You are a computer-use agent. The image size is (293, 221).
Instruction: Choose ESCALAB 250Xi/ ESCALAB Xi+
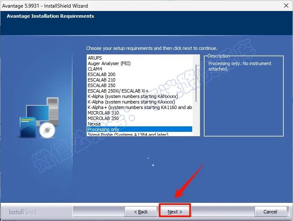(x=139, y=91)
